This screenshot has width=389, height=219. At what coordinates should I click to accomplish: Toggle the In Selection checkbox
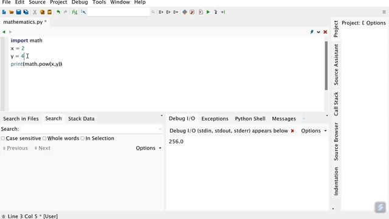[x=83, y=138]
